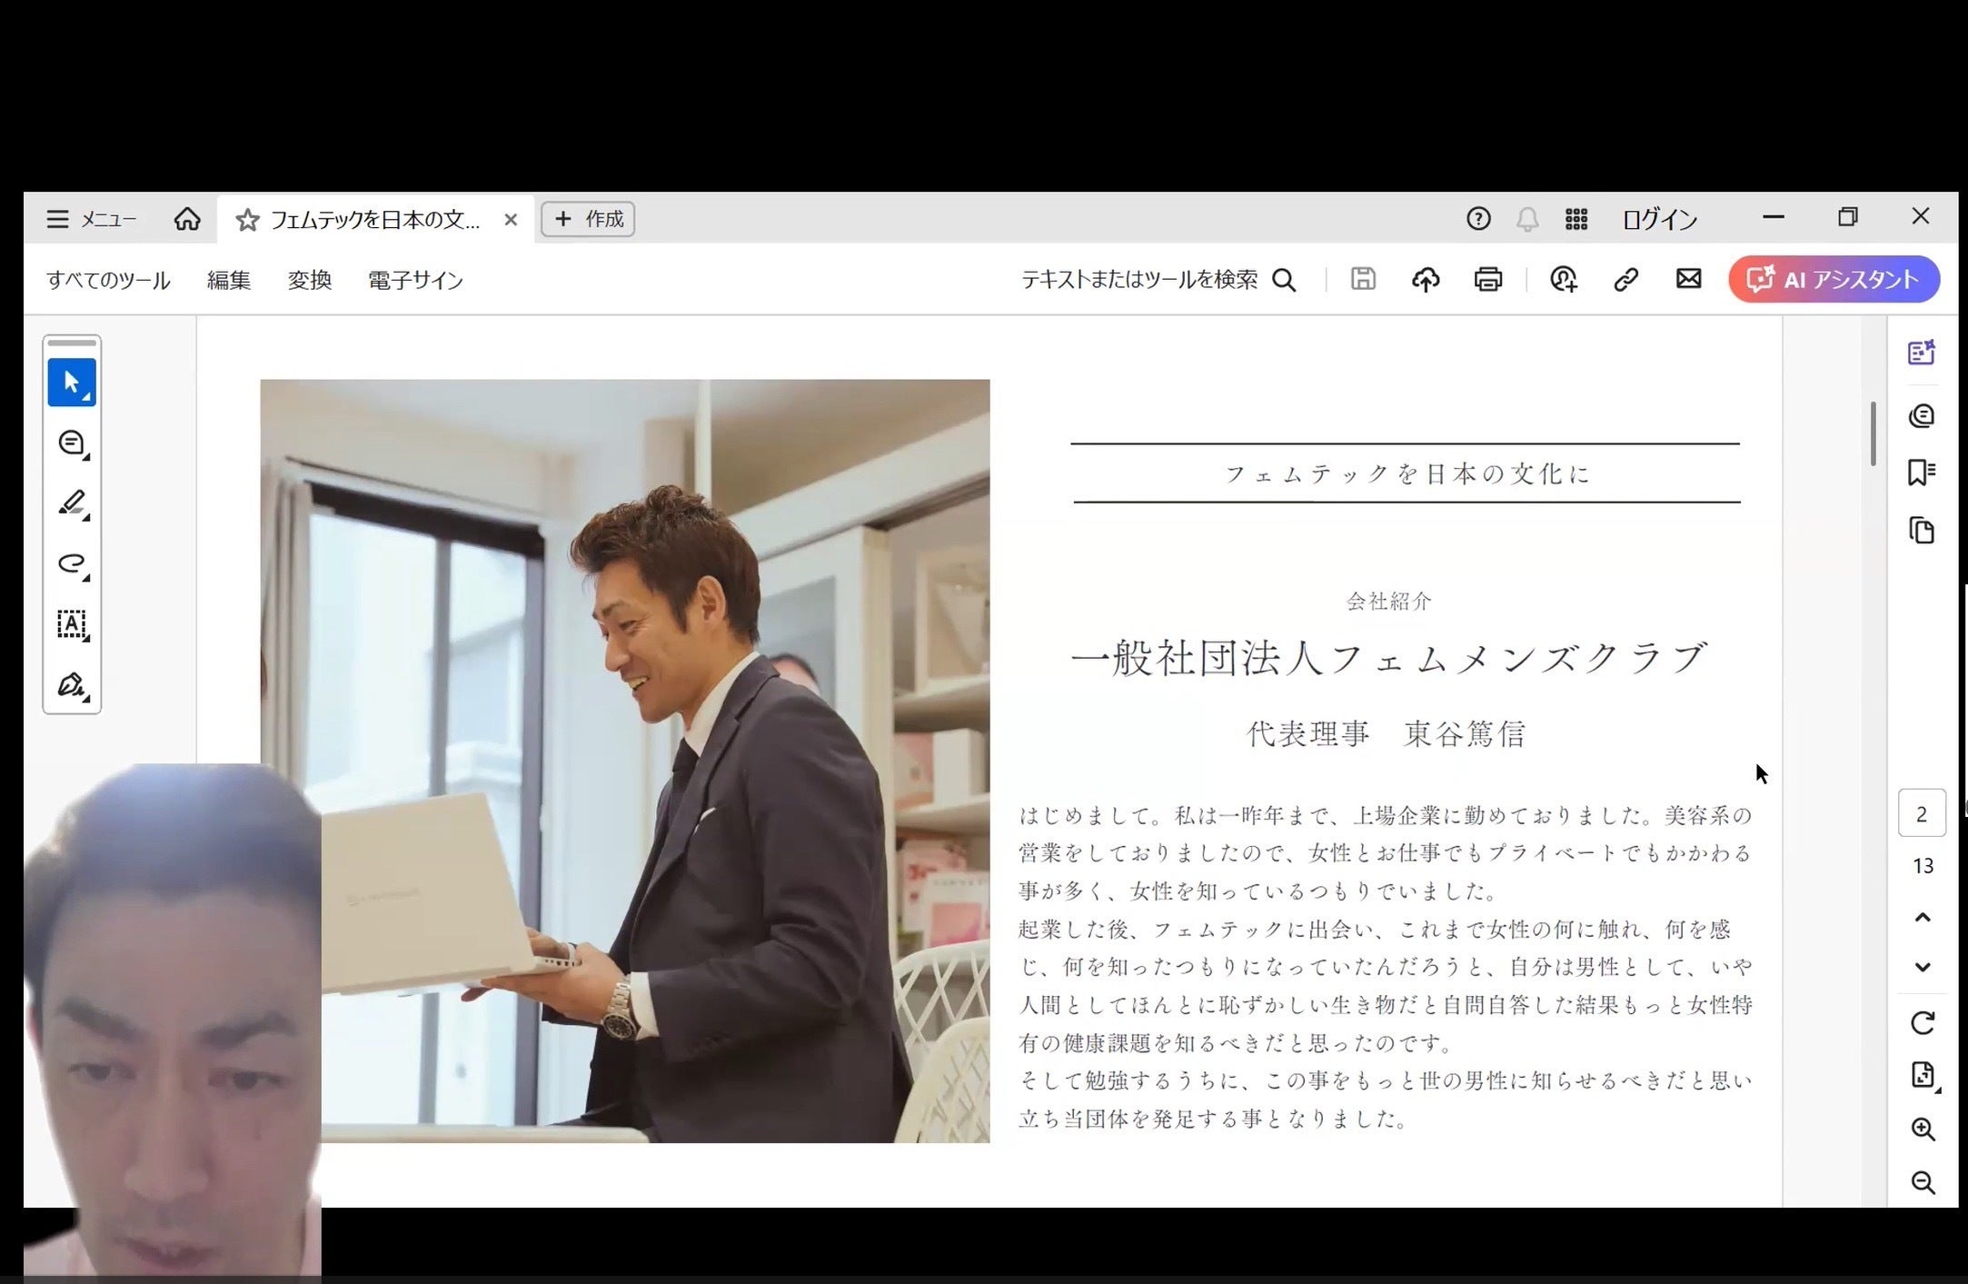1968x1284 pixels.
Task: Open the メニュー hamburger menu
Action: 90,219
